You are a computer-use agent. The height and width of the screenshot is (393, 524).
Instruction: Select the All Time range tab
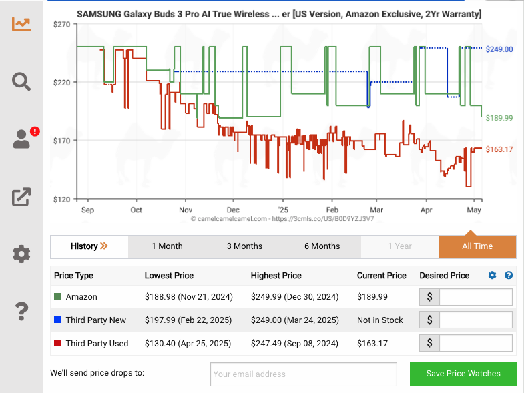click(x=477, y=246)
